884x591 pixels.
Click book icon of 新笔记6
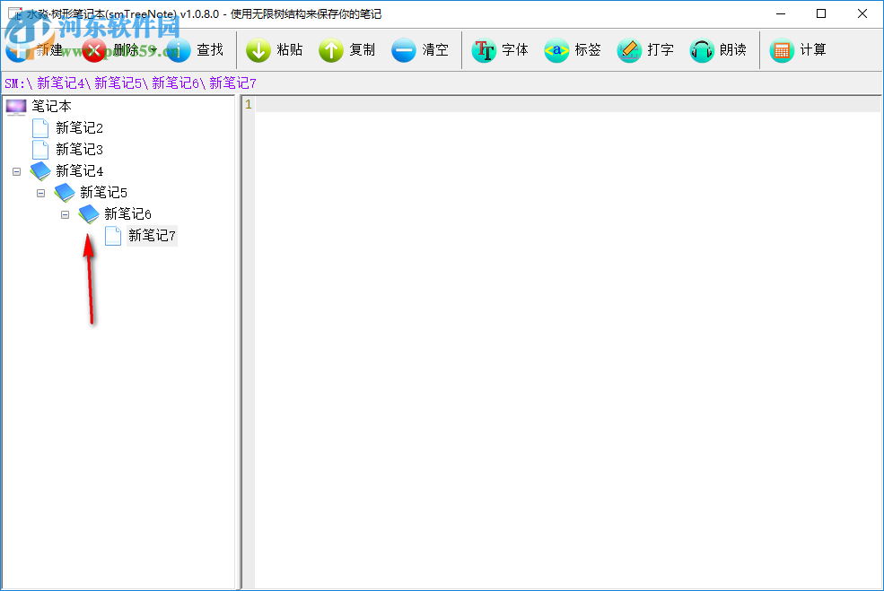click(x=89, y=214)
